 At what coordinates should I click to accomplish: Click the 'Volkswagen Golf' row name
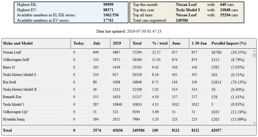point(16,60)
